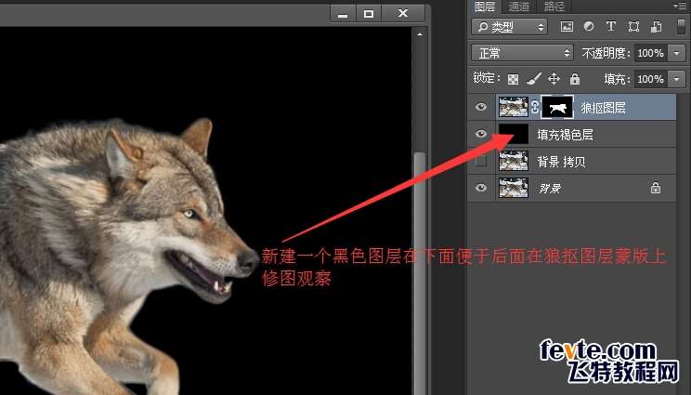Select the 狼抠图层 layer mask thumbnail
The width and height of the screenshot is (691, 395).
[557, 107]
